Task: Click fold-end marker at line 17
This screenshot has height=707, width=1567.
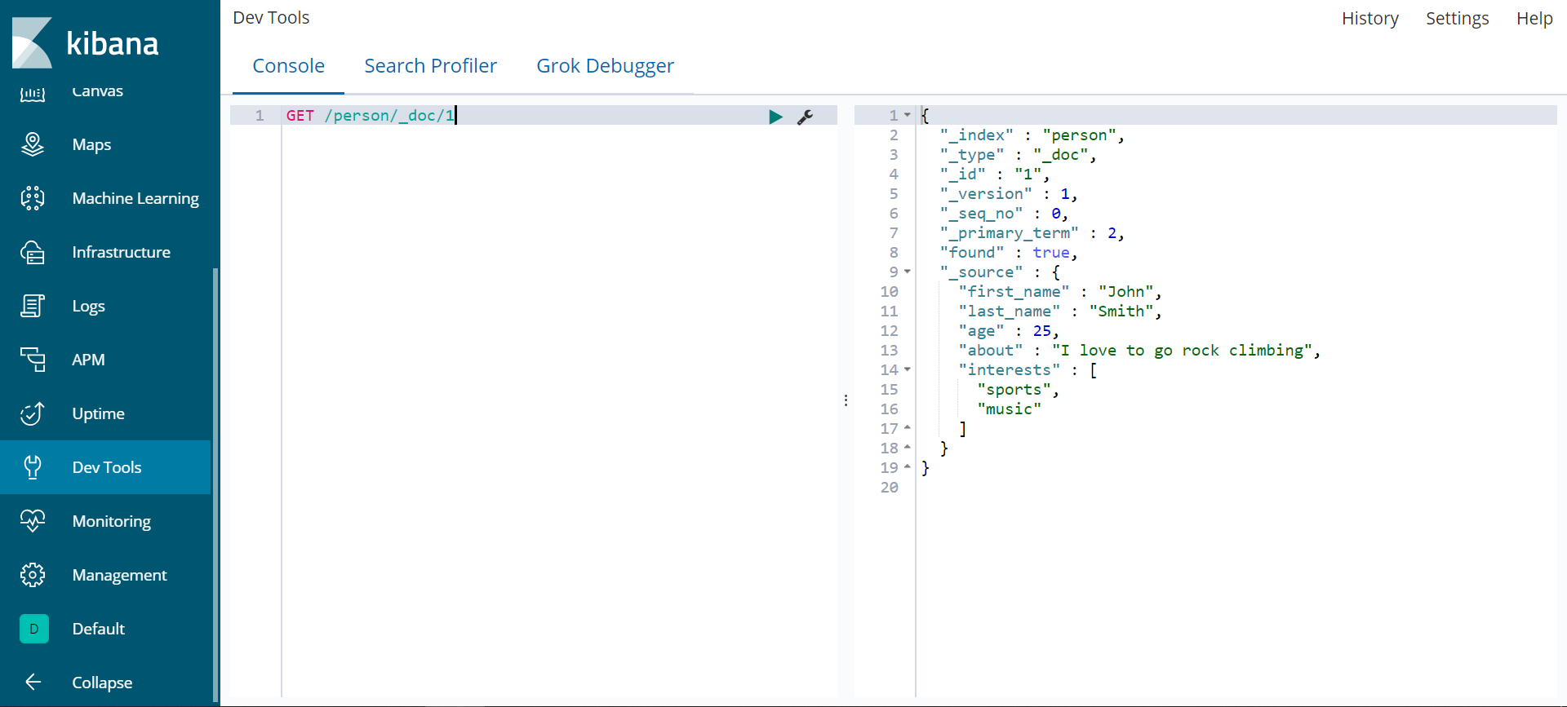Action: tap(908, 428)
